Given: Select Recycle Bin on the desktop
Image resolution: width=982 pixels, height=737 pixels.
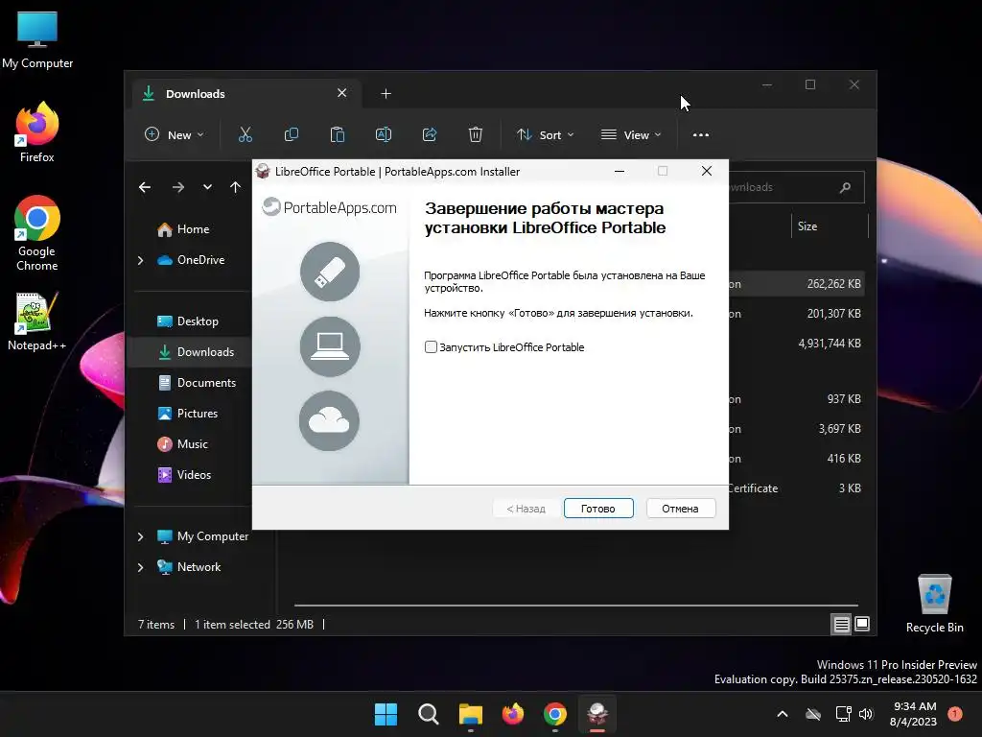Looking at the screenshot, I should [934, 605].
